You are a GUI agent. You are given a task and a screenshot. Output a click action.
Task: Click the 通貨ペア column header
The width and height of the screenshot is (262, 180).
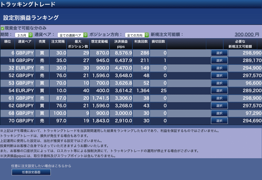25,44
